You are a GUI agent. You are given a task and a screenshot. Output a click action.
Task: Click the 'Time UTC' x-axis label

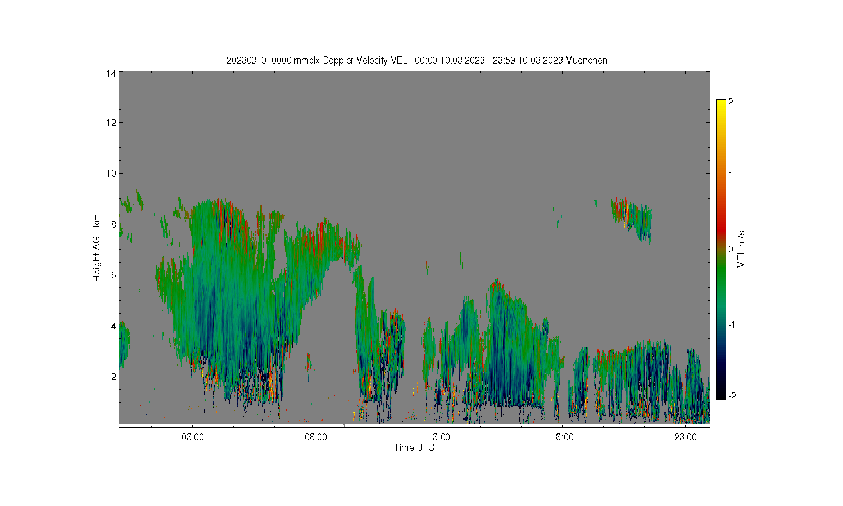[414, 448]
